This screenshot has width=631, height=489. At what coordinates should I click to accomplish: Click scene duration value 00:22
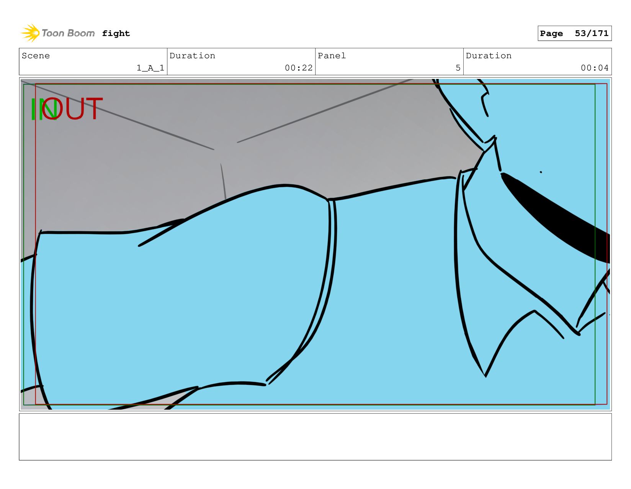coord(299,68)
